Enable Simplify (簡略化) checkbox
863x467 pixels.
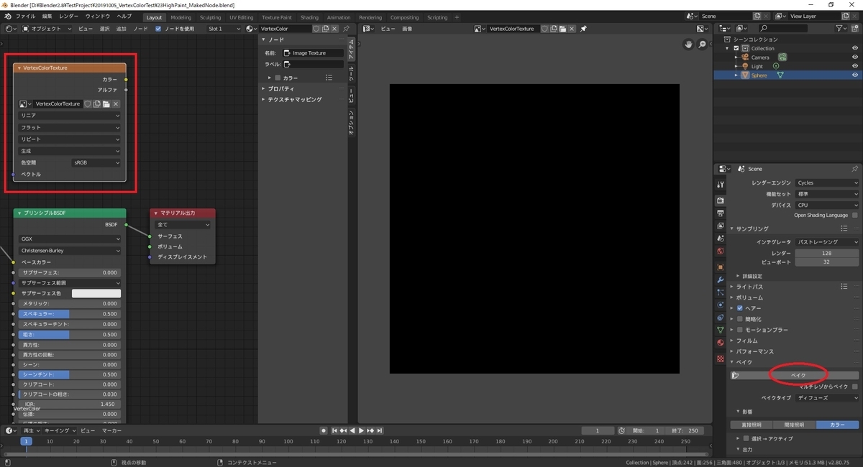coord(740,318)
